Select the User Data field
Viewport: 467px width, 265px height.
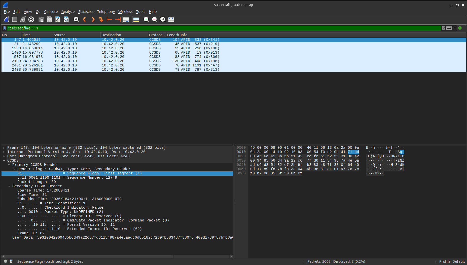tap(117, 238)
